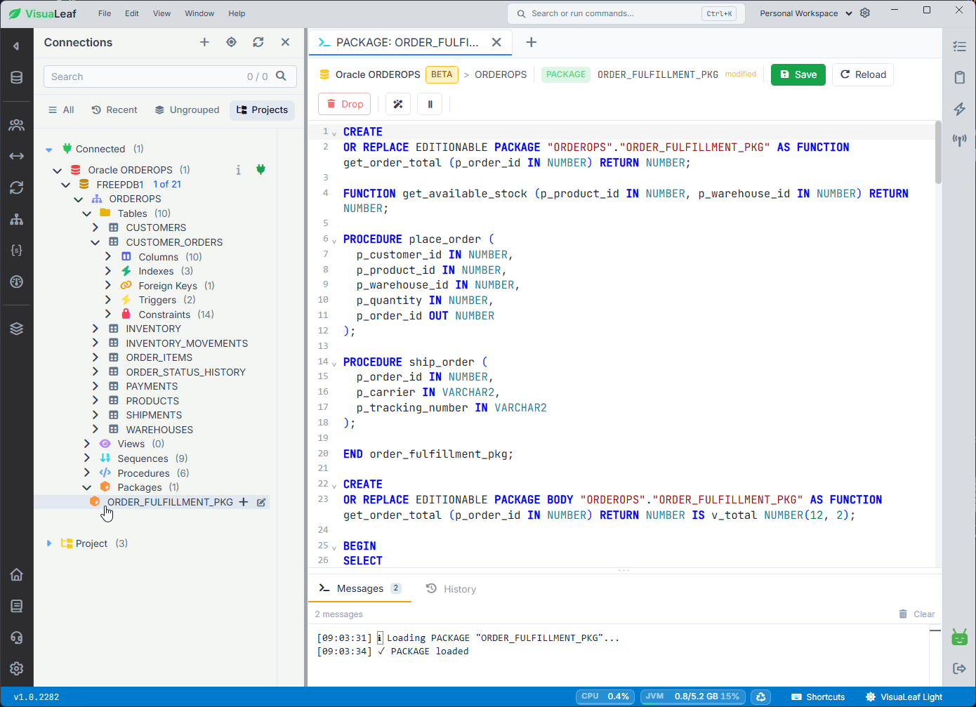Open the Help menu
The width and height of the screenshot is (976, 707).
click(x=237, y=13)
